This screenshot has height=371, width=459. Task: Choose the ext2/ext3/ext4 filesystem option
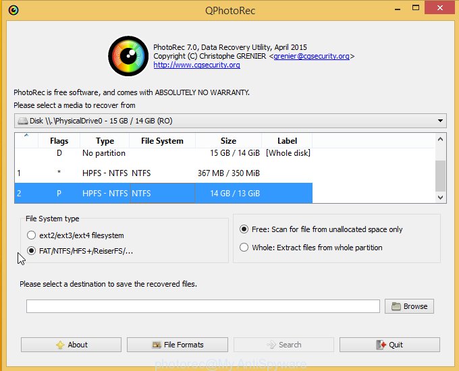(x=32, y=235)
